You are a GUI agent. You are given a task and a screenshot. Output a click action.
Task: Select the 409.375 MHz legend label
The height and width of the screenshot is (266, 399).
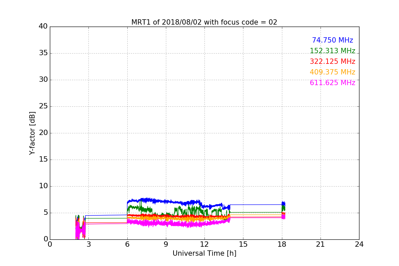(332, 72)
